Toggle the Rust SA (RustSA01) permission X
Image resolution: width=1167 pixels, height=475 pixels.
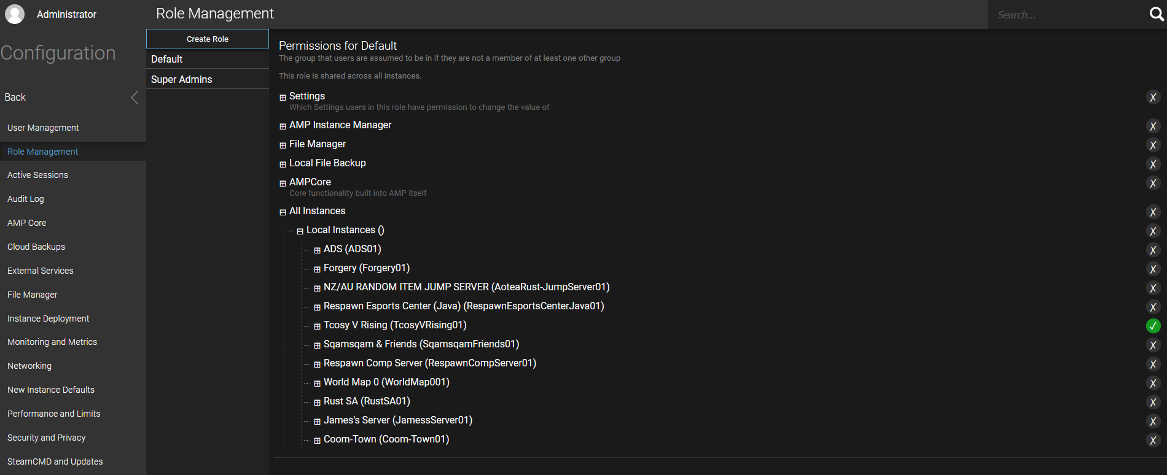1153,403
